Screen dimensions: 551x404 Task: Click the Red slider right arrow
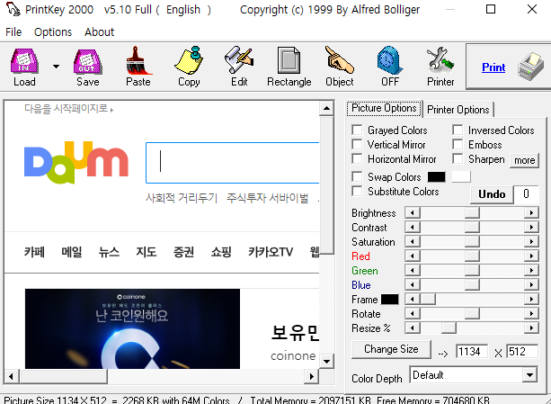coord(531,256)
